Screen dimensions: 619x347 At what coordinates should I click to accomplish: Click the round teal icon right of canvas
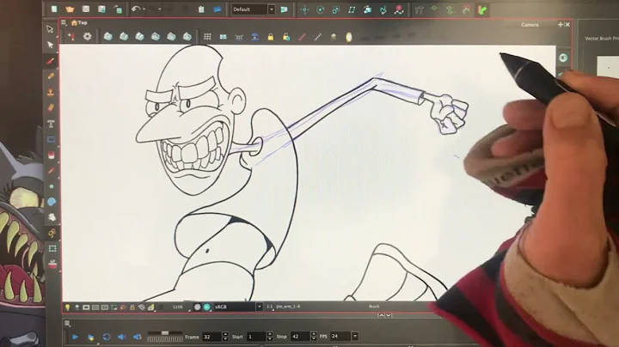(563, 58)
